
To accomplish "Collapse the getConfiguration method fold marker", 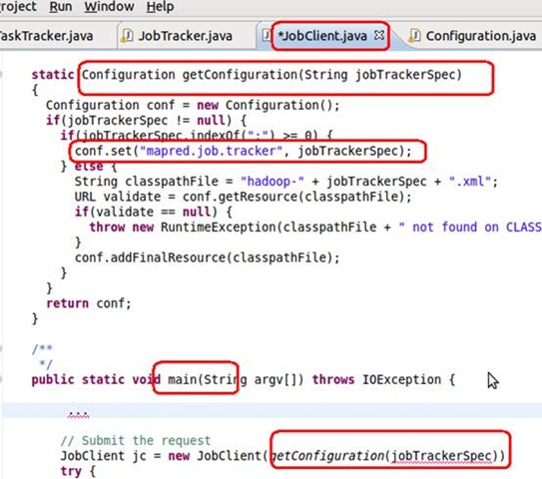I will pyautogui.click(x=1, y=74).
